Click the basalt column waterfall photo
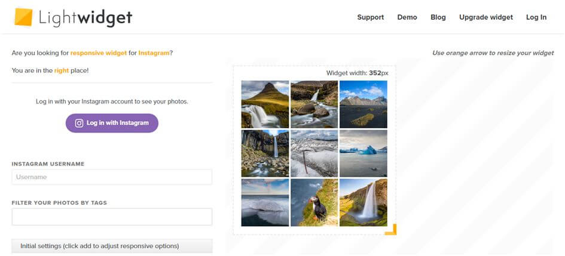This screenshot has width=565, height=256. point(265,153)
